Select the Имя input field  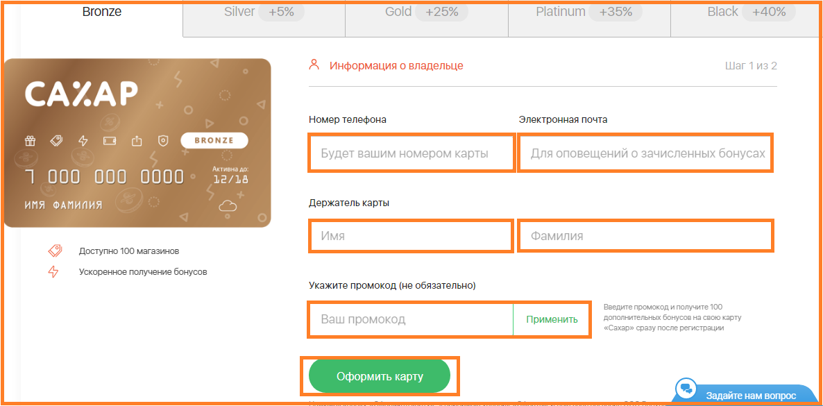(411, 236)
